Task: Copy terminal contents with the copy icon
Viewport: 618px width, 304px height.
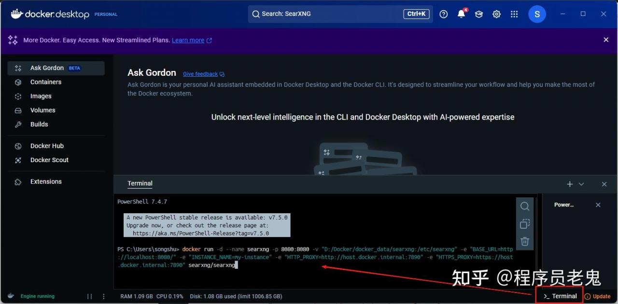Action: 525,224
